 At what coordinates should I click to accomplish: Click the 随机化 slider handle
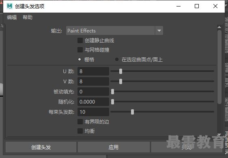tap(112, 102)
